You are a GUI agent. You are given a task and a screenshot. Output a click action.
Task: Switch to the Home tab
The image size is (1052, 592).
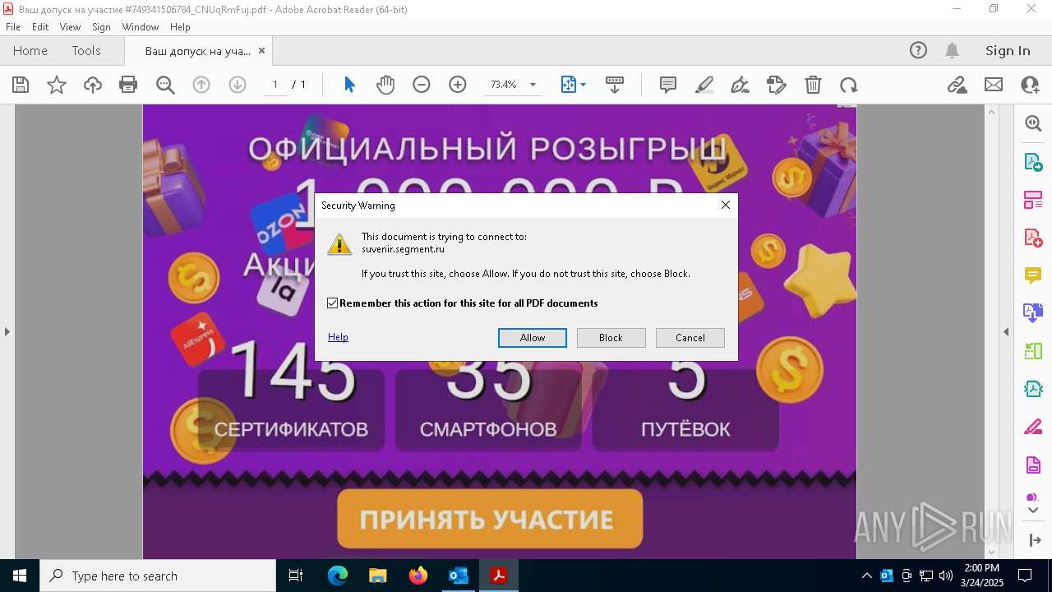(30, 50)
